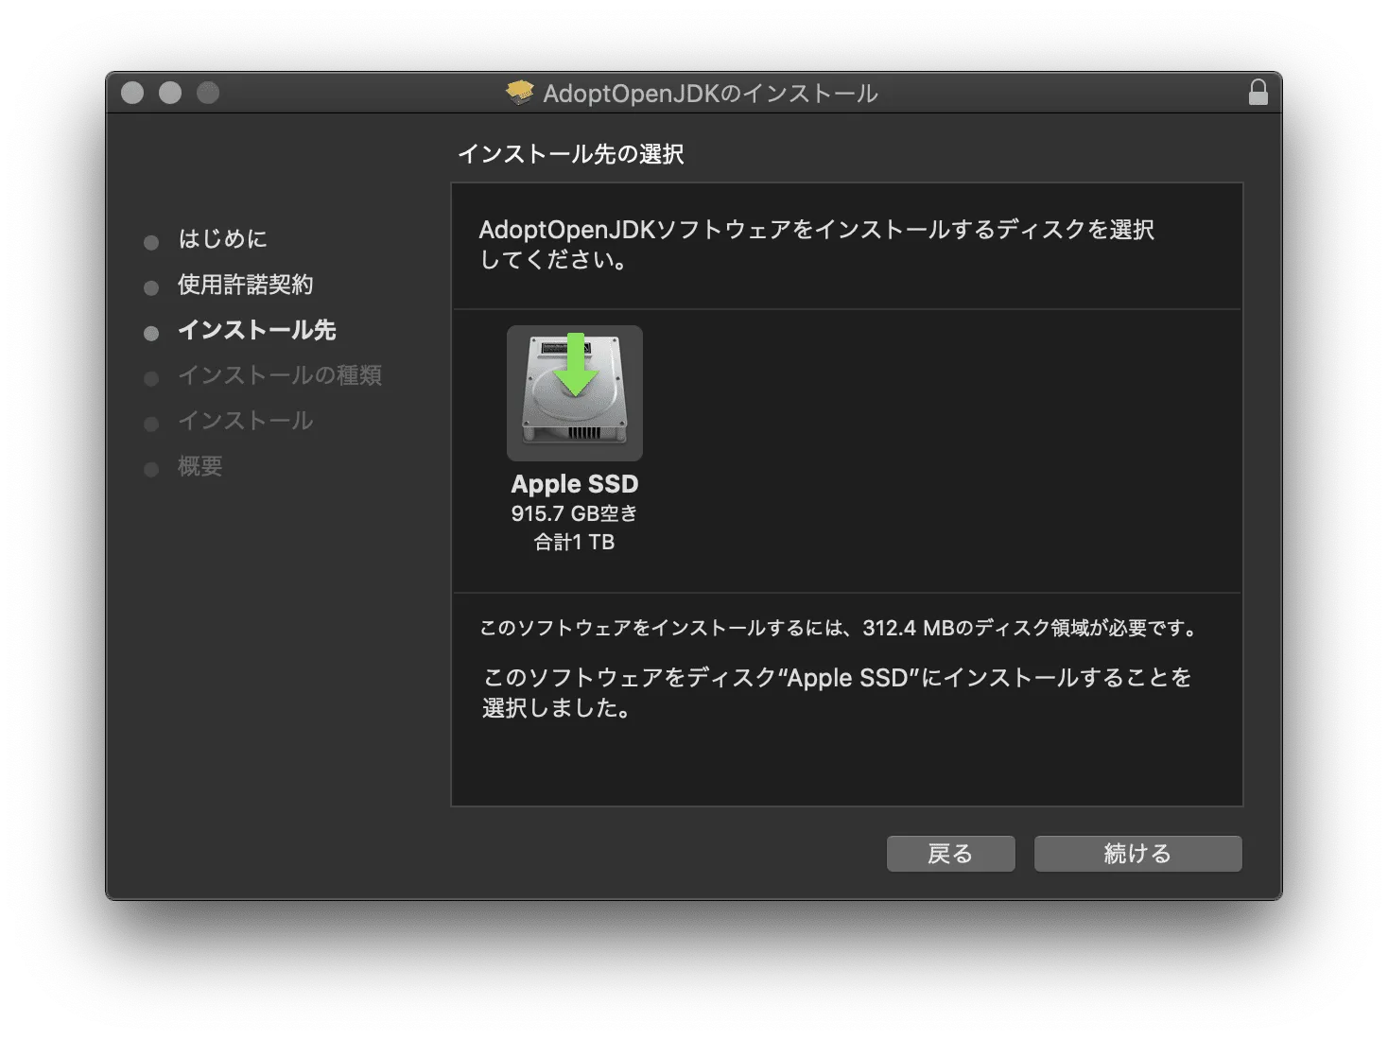
Task: Close the installer window with red button
Action: 132,93
